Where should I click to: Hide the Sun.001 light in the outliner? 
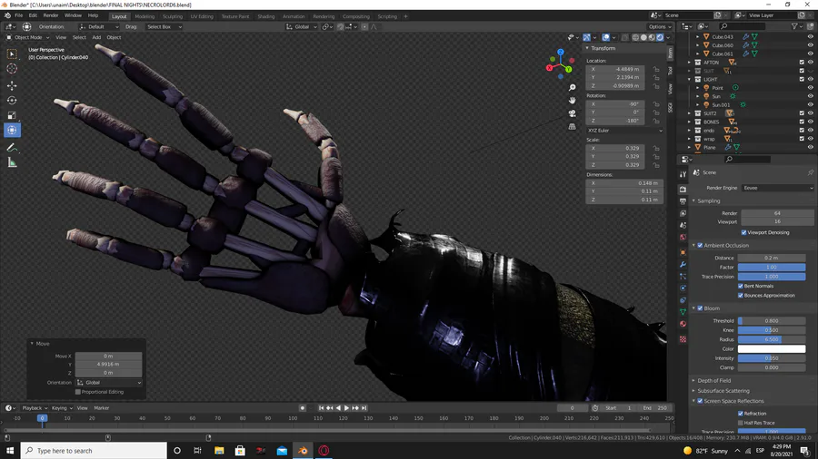coord(810,105)
